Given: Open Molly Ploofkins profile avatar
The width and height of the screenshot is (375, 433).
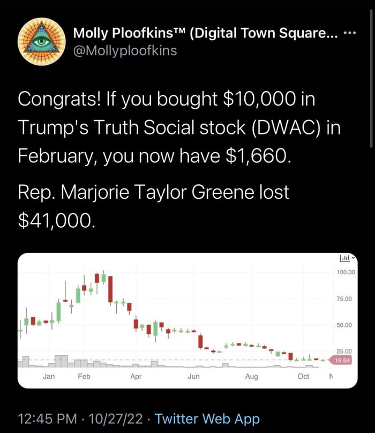Looking at the screenshot, I should [x=41, y=41].
